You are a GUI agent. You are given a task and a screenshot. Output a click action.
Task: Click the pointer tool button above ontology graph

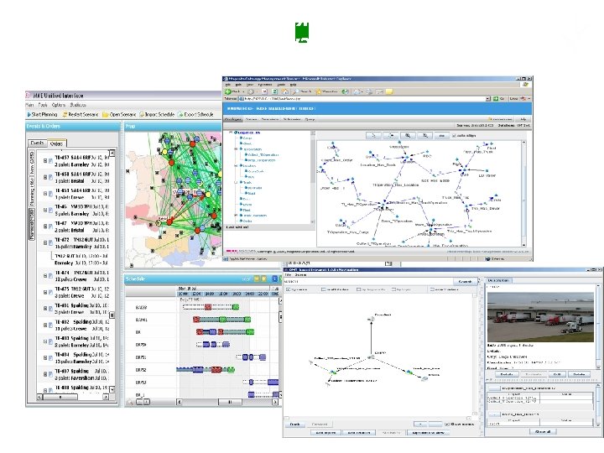click(x=373, y=136)
